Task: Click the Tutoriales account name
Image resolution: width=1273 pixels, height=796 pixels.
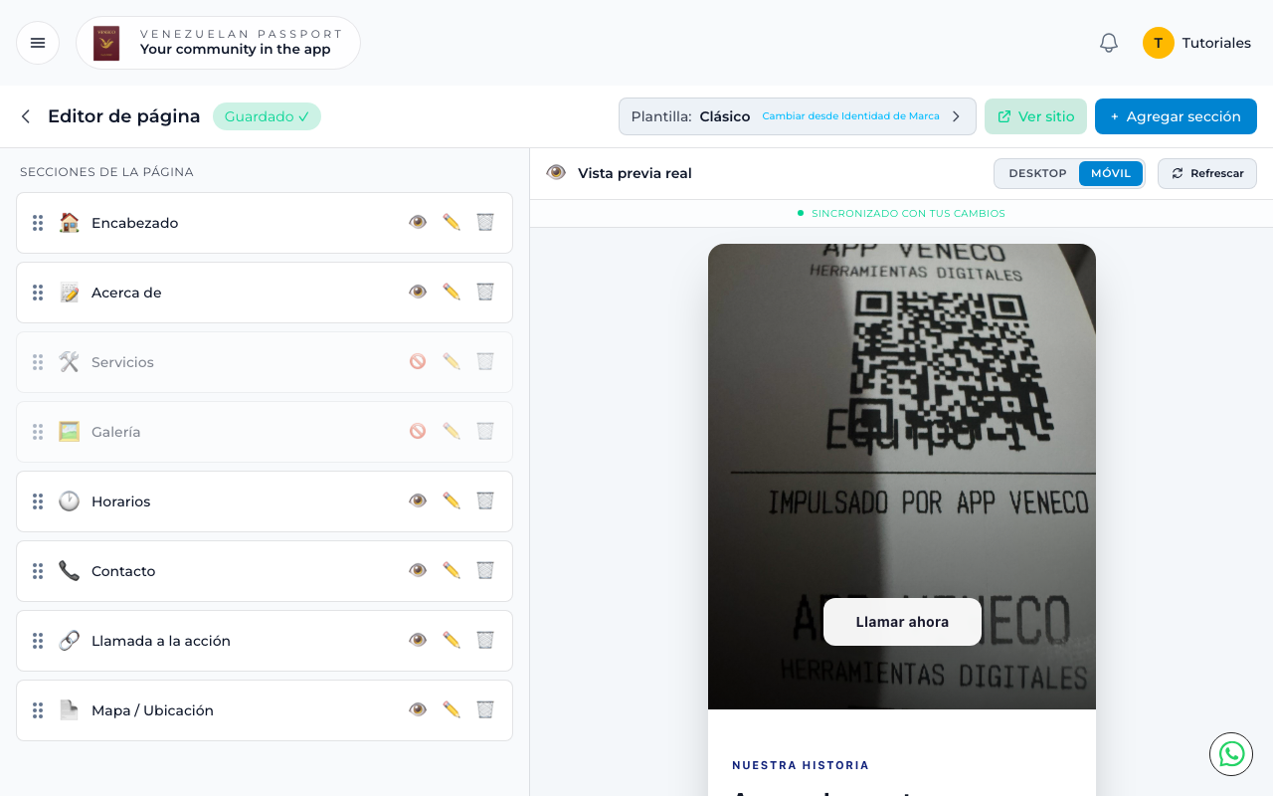Action: tap(1216, 43)
